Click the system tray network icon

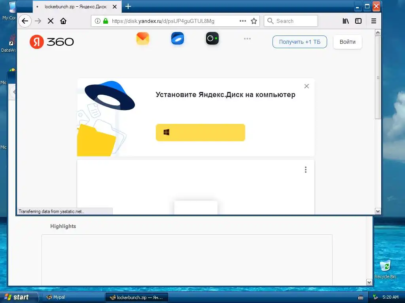pyautogui.click(x=375, y=297)
